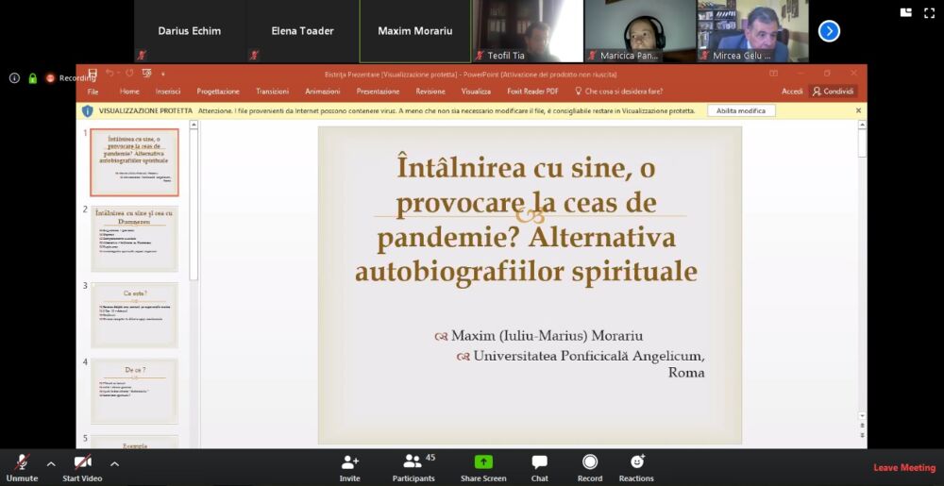Select Maricica Pan... video tile

point(641,31)
